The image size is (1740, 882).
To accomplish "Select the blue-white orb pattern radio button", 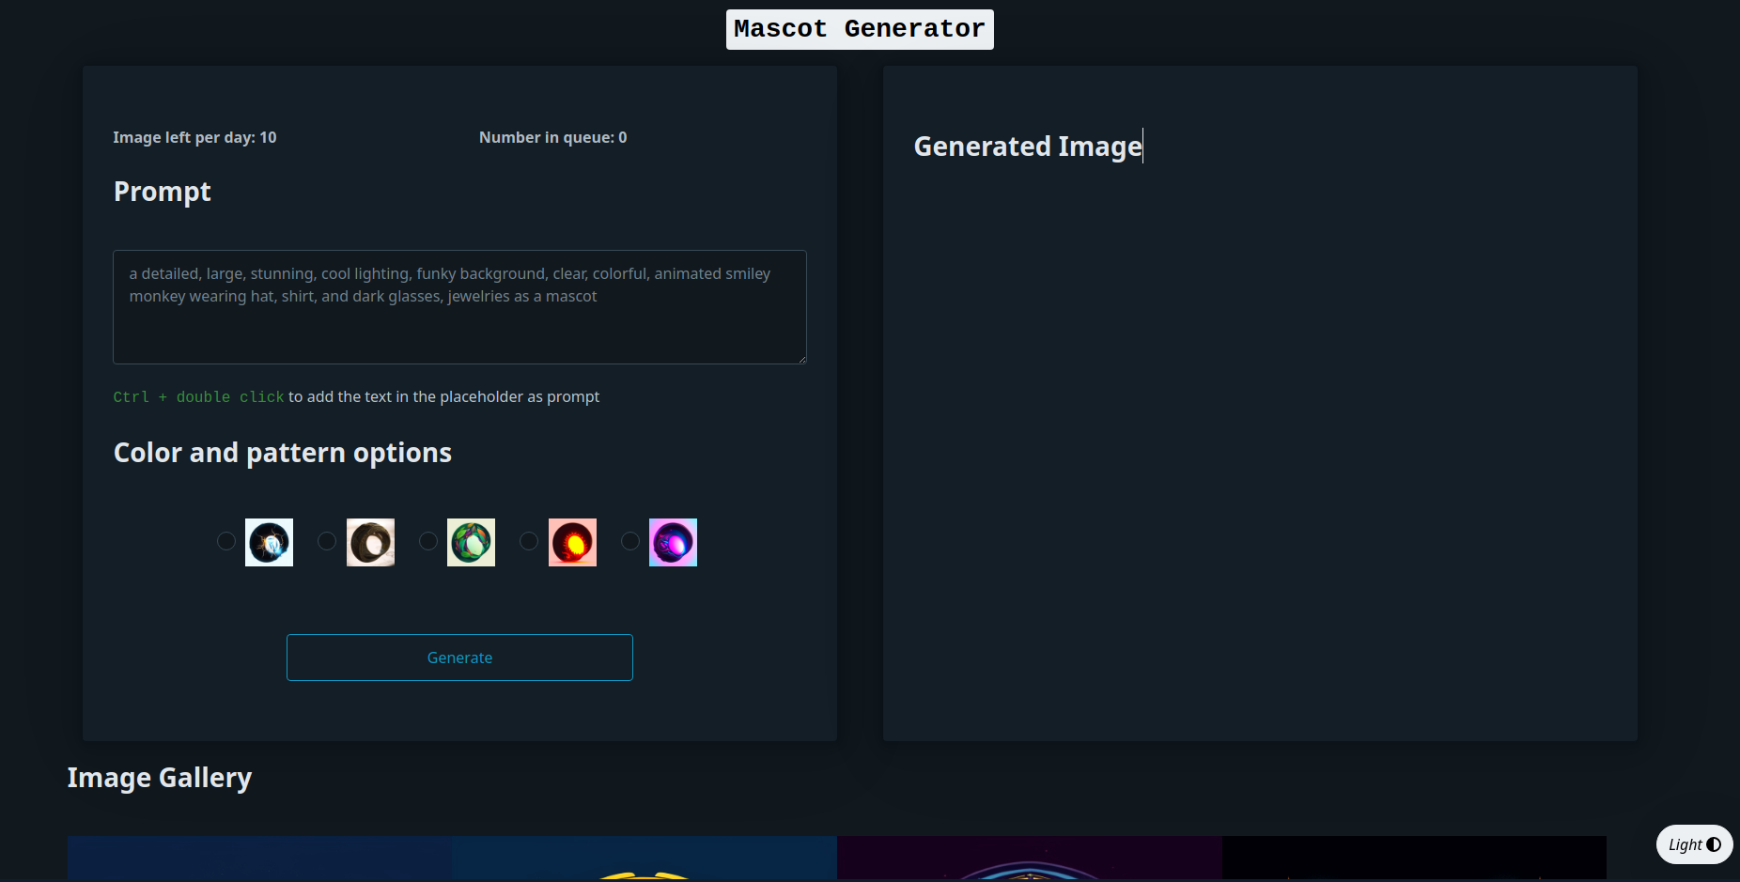I will click(x=226, y=541).
